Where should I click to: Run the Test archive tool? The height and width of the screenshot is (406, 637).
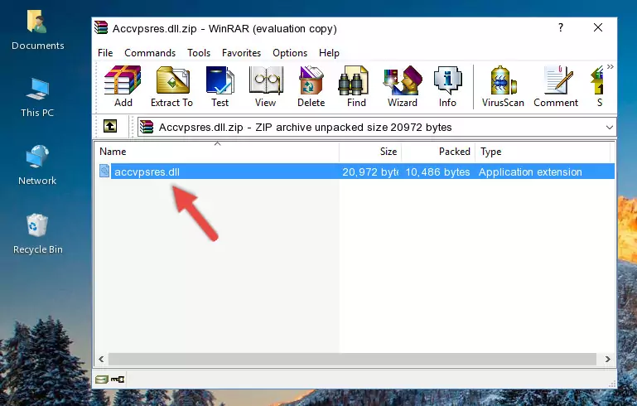[220, 86]
